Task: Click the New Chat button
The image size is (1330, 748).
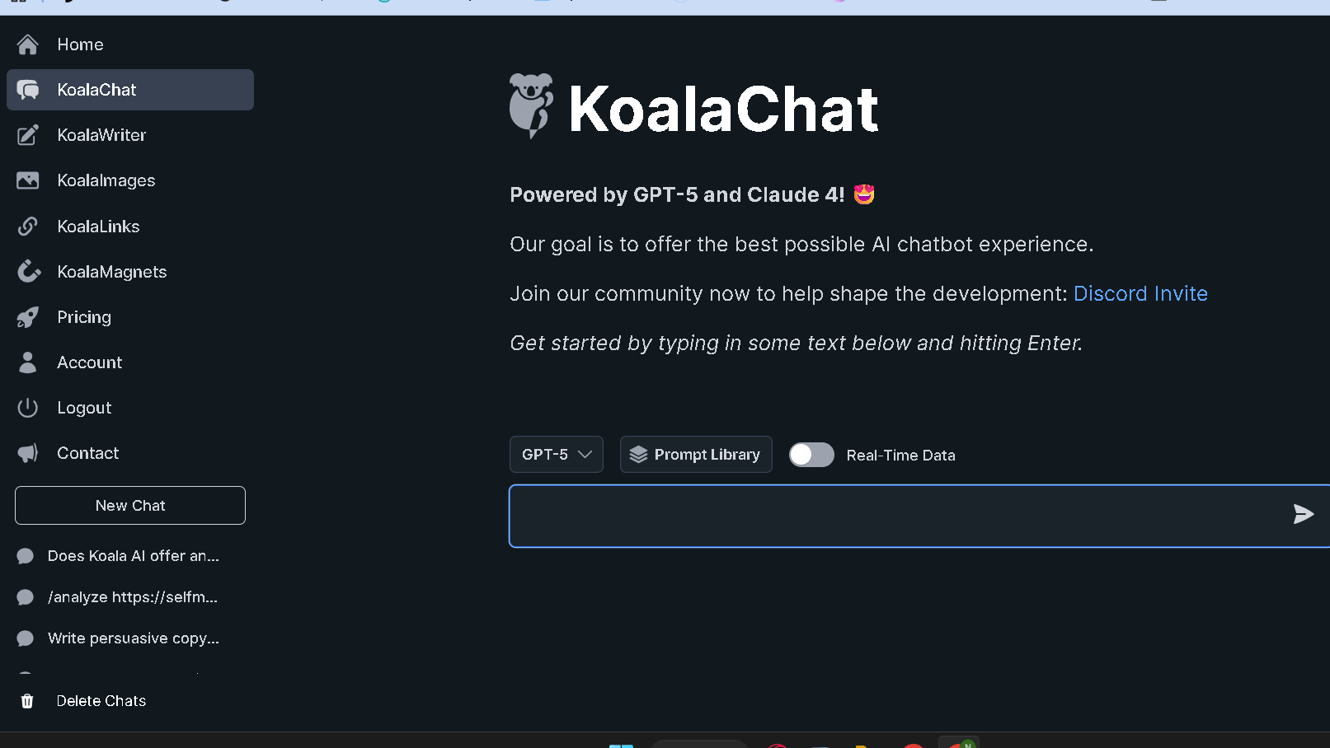Action: [129, 505]
